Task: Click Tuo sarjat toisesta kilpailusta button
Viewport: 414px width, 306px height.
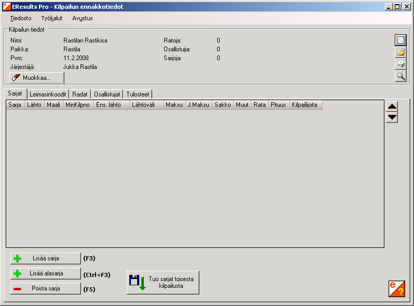Action: (x=163, y=282)
